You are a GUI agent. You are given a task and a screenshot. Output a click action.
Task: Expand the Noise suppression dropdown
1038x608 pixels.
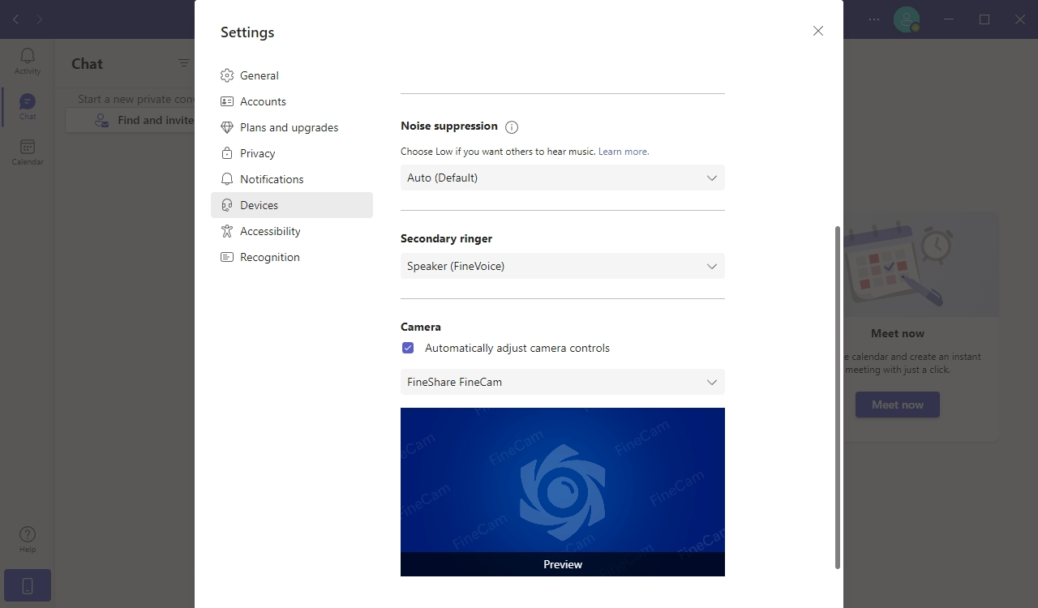563,178
